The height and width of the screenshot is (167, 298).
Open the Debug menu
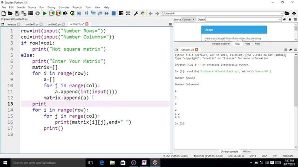(x=51, y=7)
